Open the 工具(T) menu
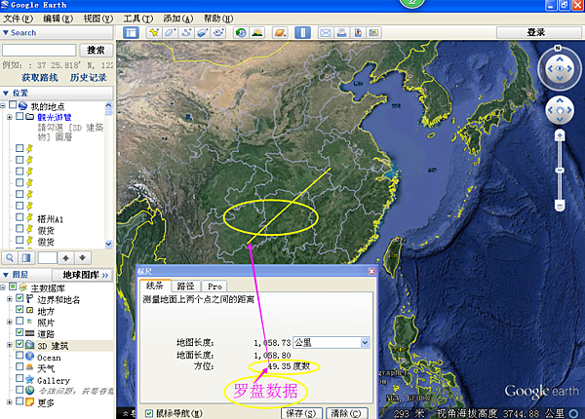The height and width of the screenshot is (419, 585). coord(138,19)
